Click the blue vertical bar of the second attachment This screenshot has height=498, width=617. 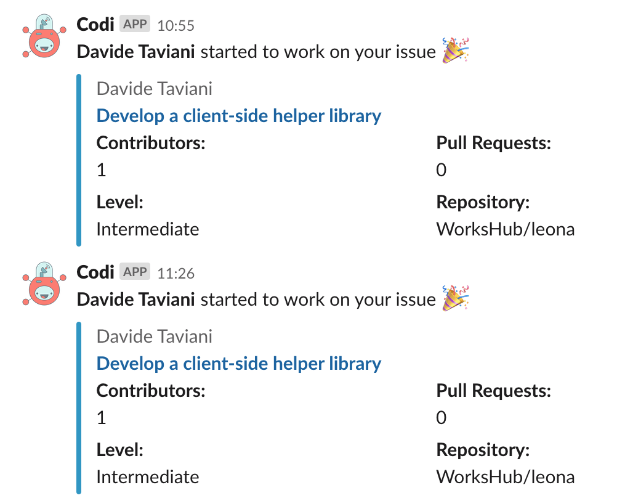pos(79,407)
